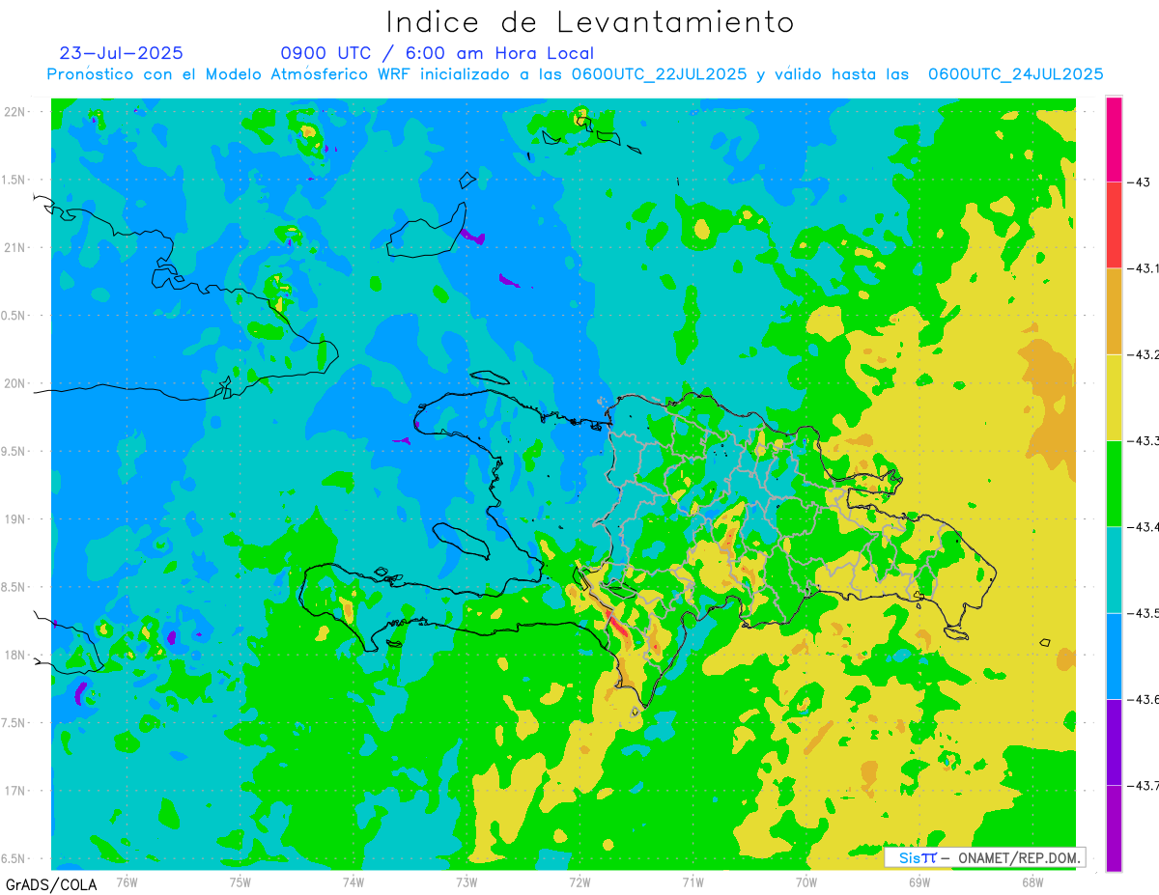Click the '-43' color scale label

(1140, 182)
